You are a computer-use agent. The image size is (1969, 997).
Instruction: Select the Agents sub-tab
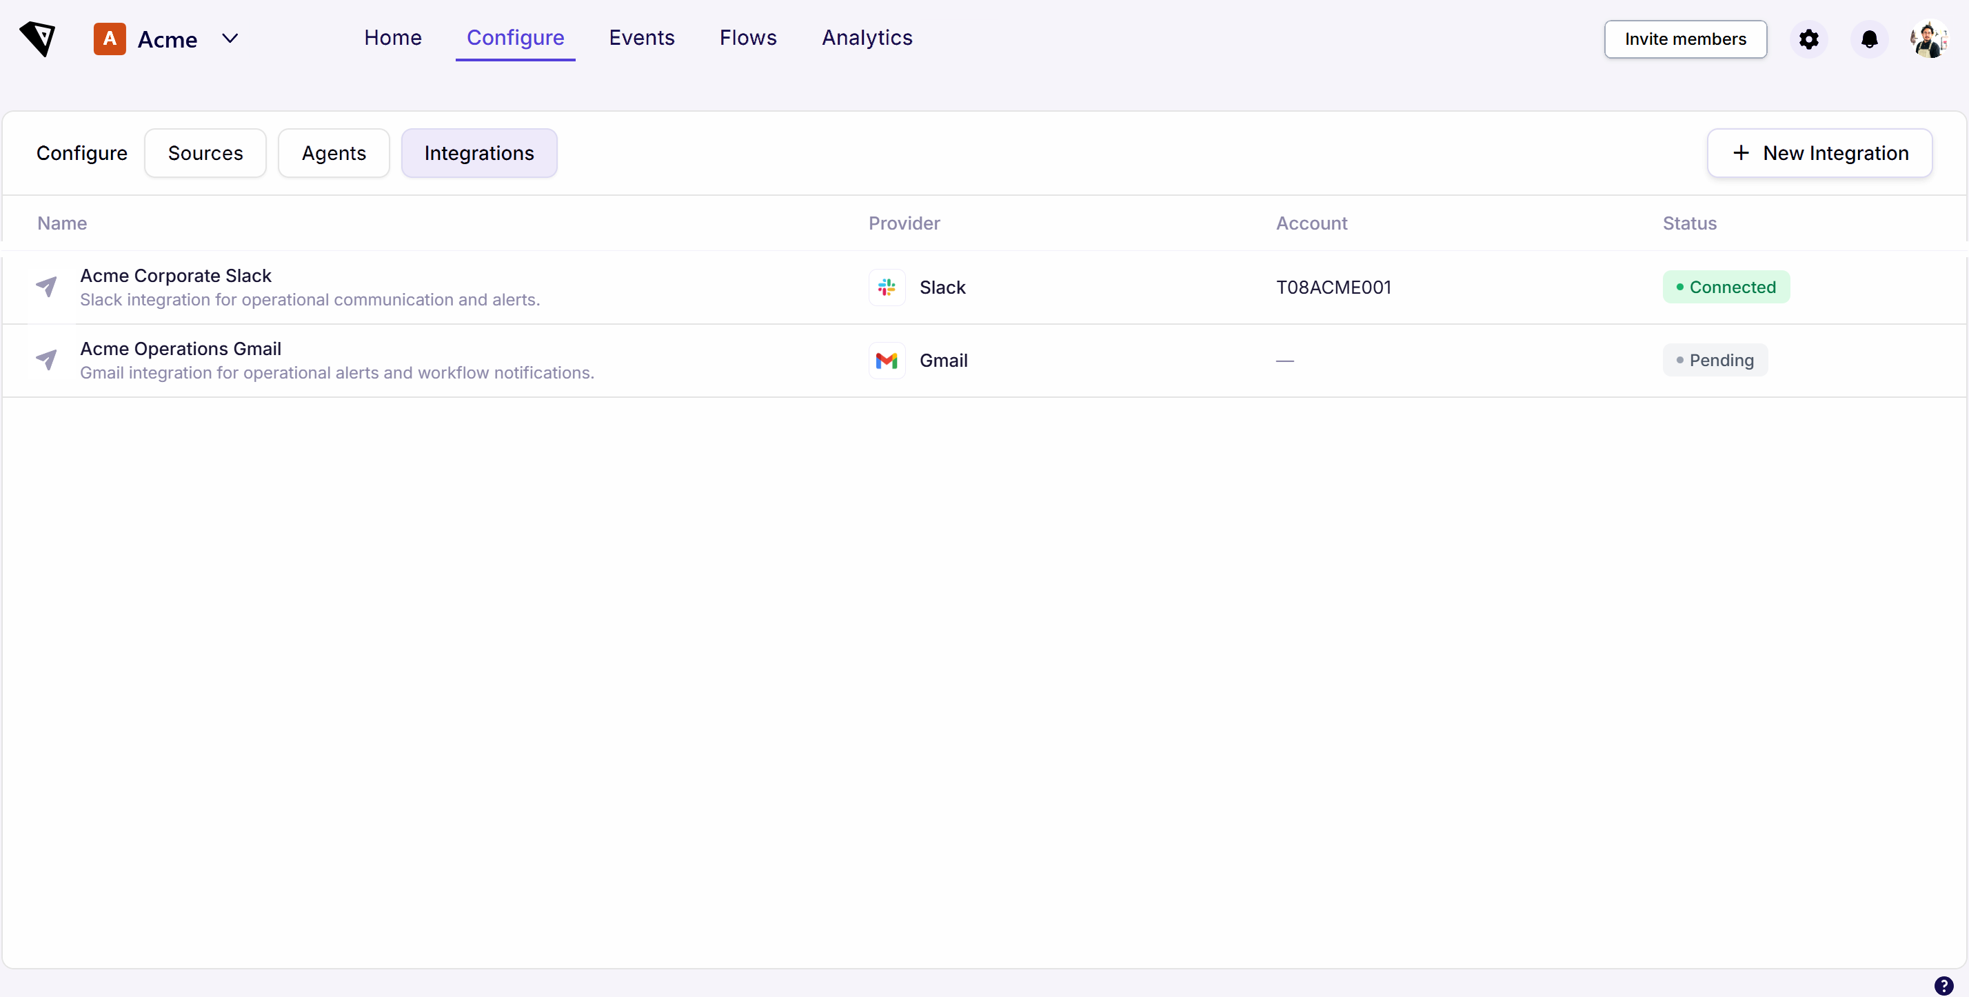click(333, 153)
